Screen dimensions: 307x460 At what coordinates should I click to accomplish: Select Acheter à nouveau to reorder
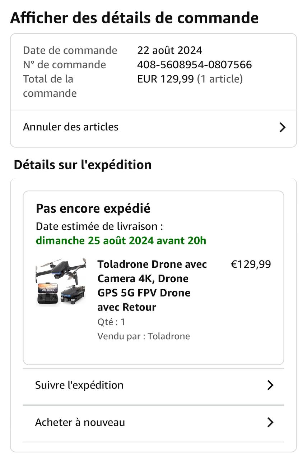point(153,423)
